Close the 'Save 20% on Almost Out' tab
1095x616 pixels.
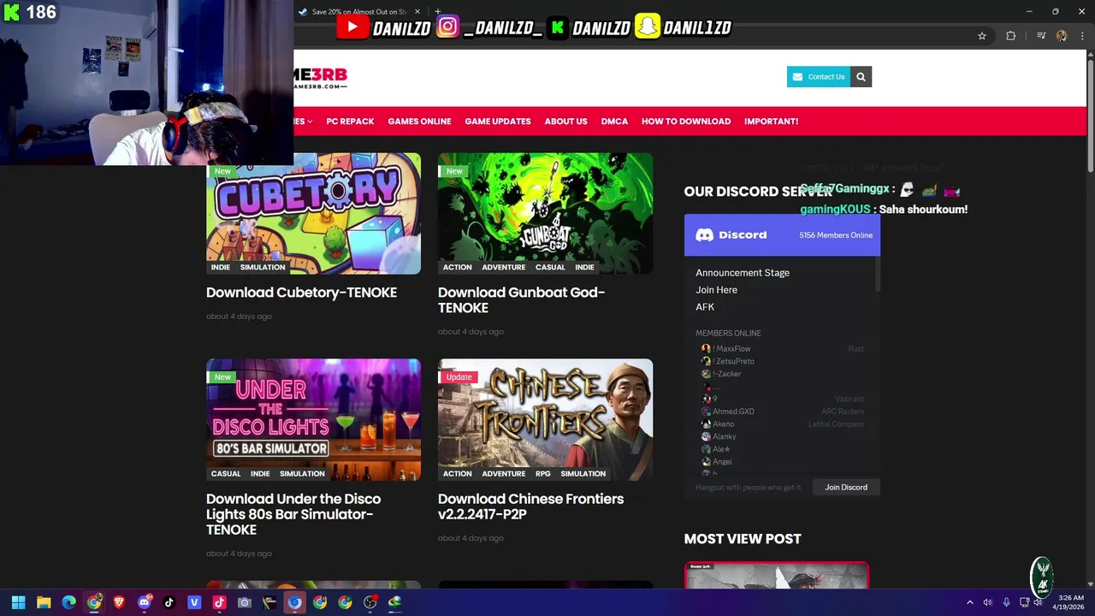coord(417,12)
